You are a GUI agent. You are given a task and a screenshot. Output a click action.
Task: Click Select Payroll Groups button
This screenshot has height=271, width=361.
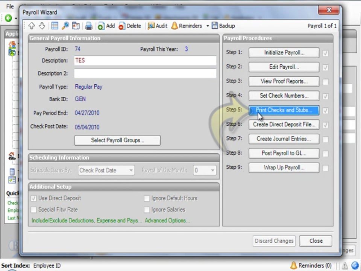(117, 140)
